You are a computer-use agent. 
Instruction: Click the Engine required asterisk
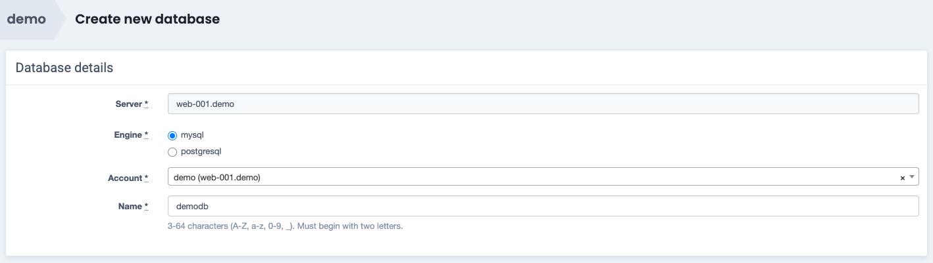click(146, 135)
